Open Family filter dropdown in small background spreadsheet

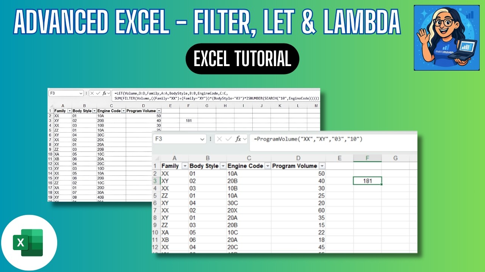[69, 111]
